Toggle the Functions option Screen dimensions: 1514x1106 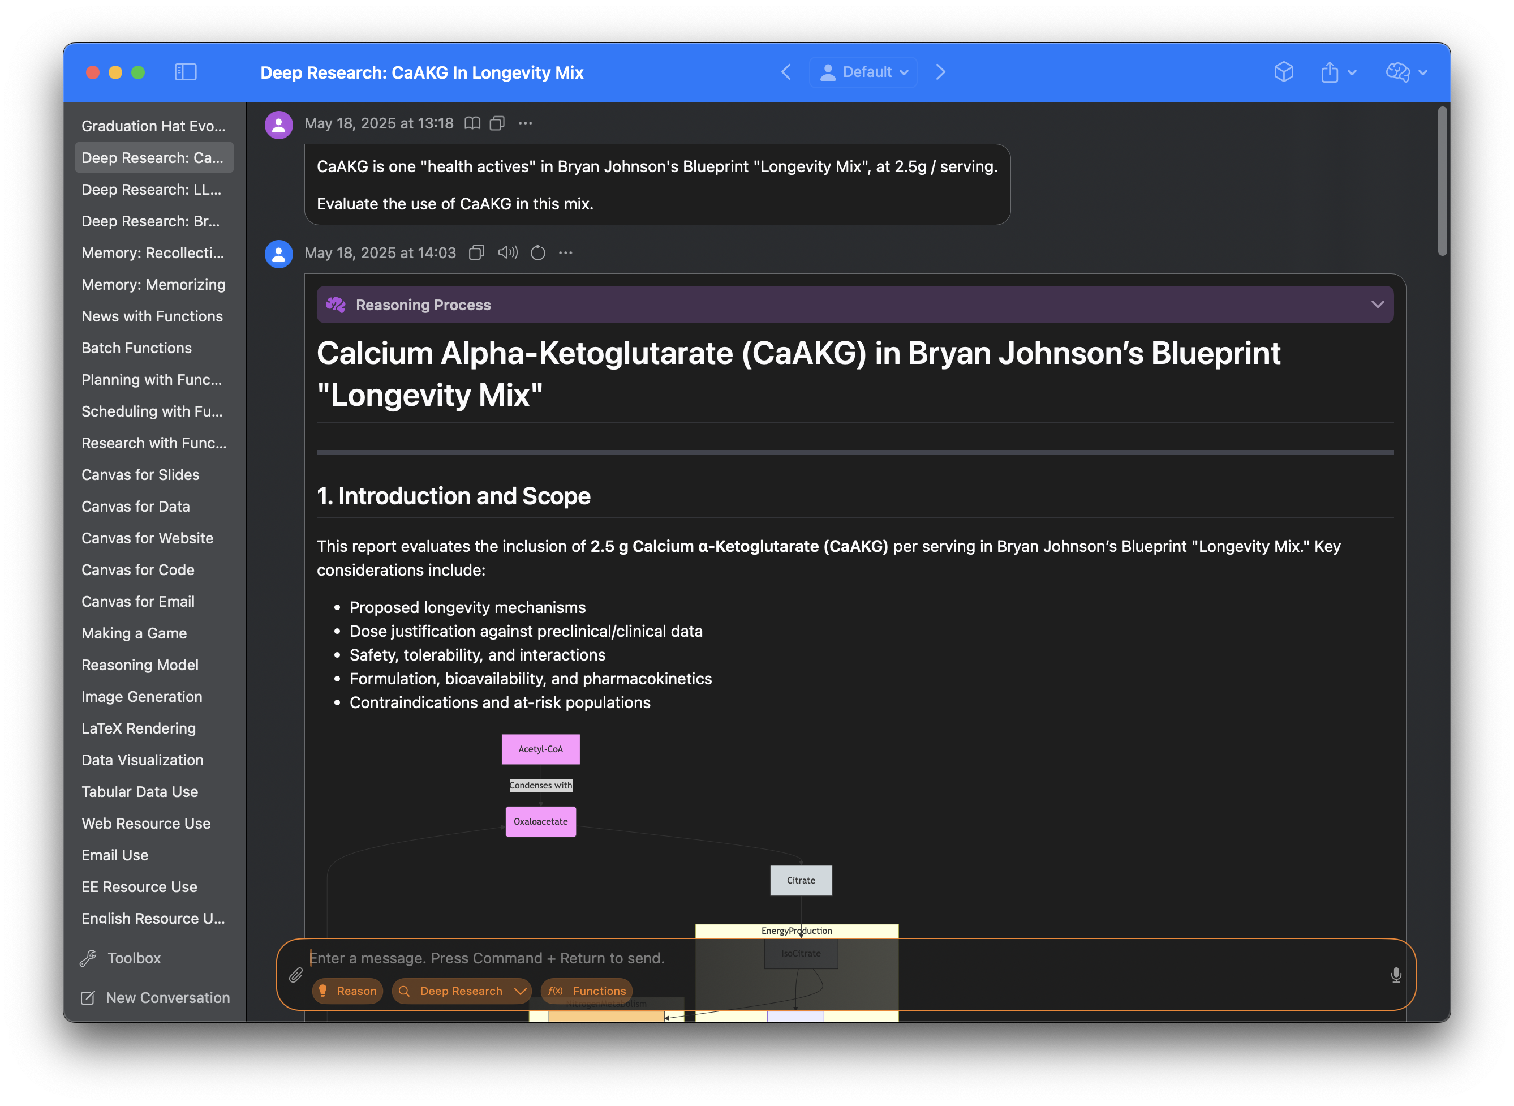pyautogui.click(x=587, y=991)
